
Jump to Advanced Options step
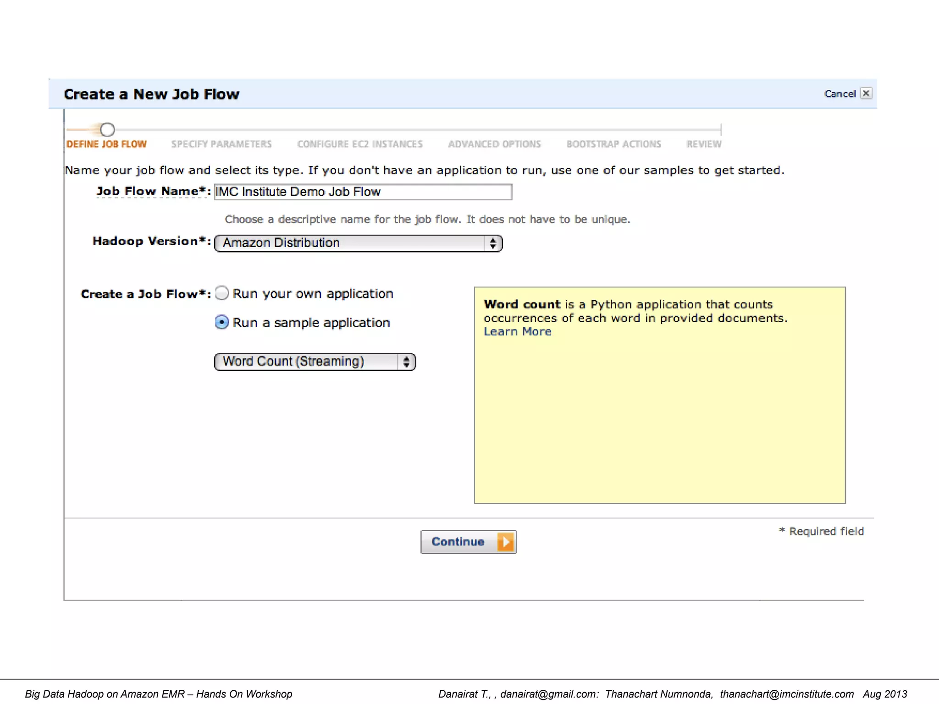coord(495,144)
